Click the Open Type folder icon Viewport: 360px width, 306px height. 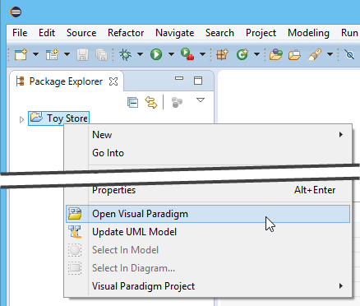tap(276, 54)
